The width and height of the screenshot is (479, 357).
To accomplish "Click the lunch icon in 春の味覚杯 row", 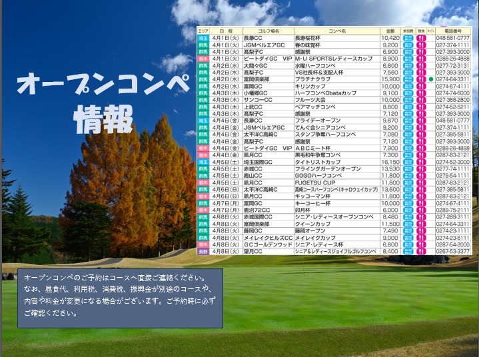I will click(x=421, y=45).
